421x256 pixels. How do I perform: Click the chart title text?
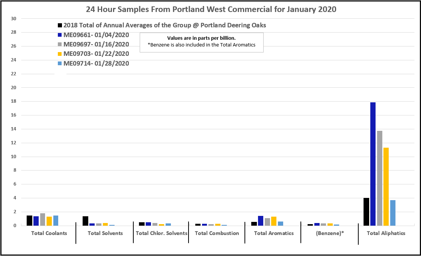(x=211, y=9)
